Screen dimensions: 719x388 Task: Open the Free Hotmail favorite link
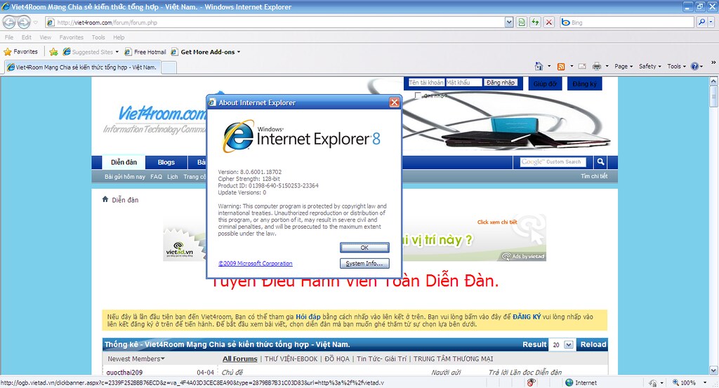(145, 52)
